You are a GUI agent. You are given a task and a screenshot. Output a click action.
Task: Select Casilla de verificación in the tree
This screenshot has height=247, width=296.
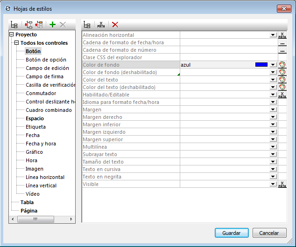point(50,85)
